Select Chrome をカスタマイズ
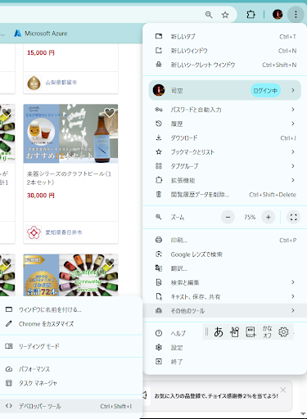The image size is (307, 419). coord(71,324)
